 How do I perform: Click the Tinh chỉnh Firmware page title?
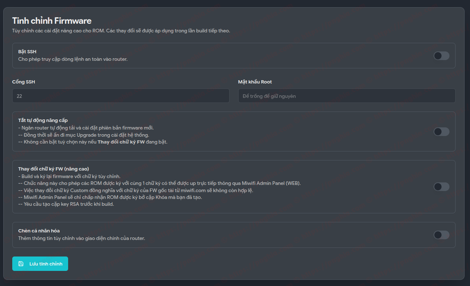coord(52,21)
